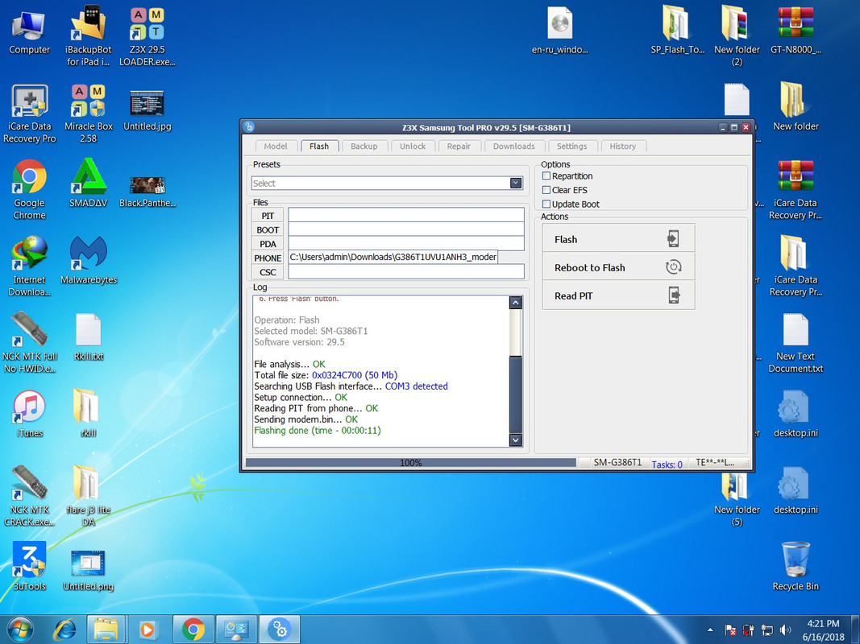Click the Tasks: 0 link in status bar
The image size is (860, 644).
click(x=667, y=464)
